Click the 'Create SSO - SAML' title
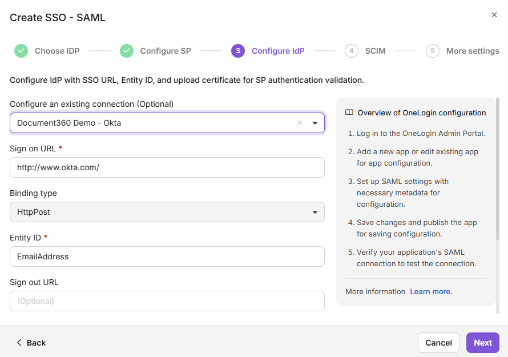 pyautogui.click(x=57, y=18)
